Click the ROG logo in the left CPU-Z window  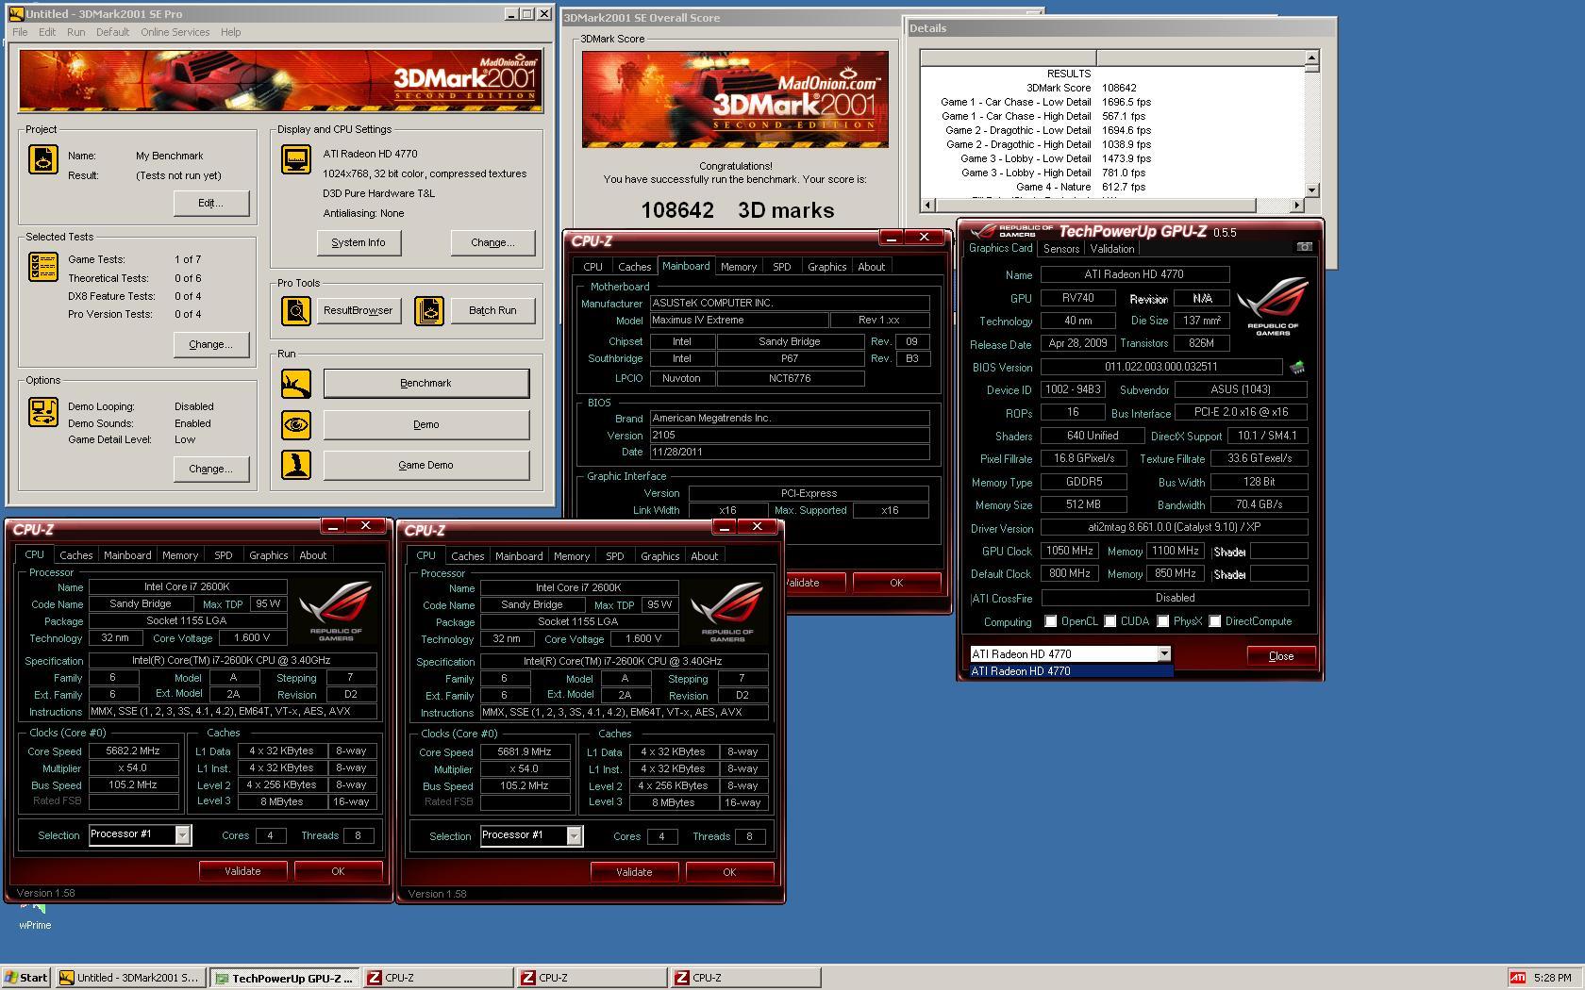(336, 612)
